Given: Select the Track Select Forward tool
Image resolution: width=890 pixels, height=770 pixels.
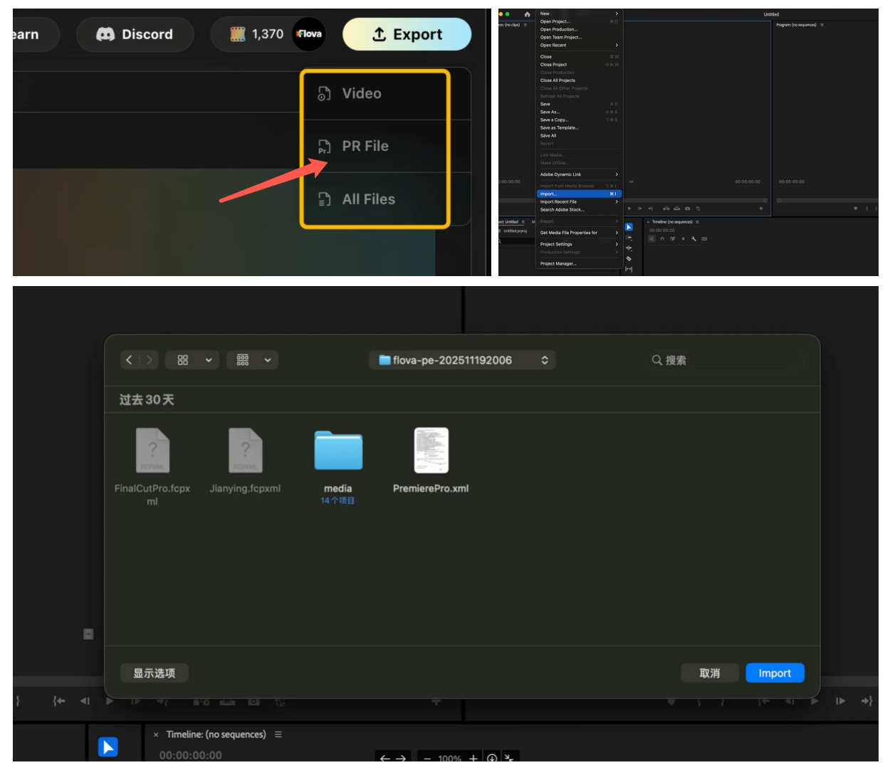Looking at the screenshot, I should click(629, 237).
